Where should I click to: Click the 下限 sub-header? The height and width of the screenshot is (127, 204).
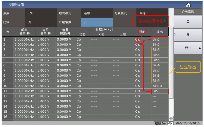coord(101,34)
